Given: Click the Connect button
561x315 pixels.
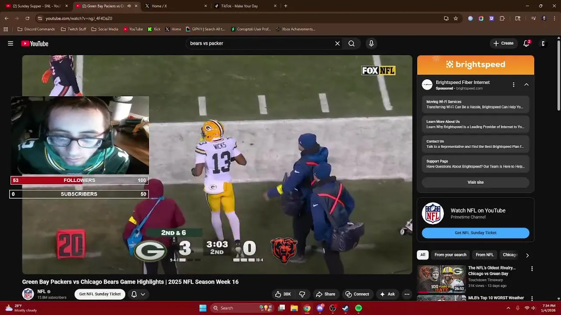Looking at the screenshot, I should [x=357, y=294].
